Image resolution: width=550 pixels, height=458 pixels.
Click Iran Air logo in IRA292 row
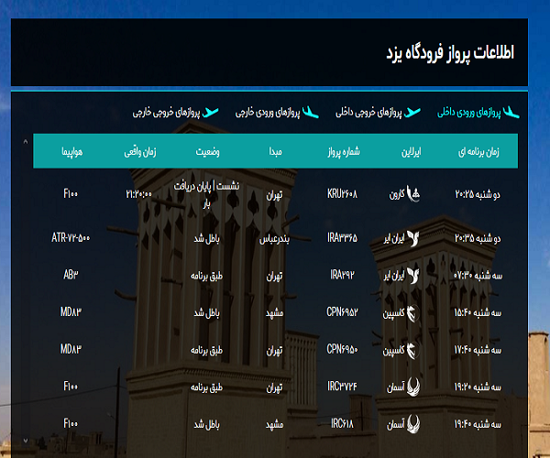[413, 276]
